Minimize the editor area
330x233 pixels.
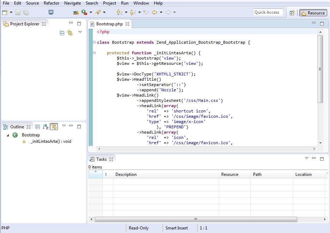314,23
